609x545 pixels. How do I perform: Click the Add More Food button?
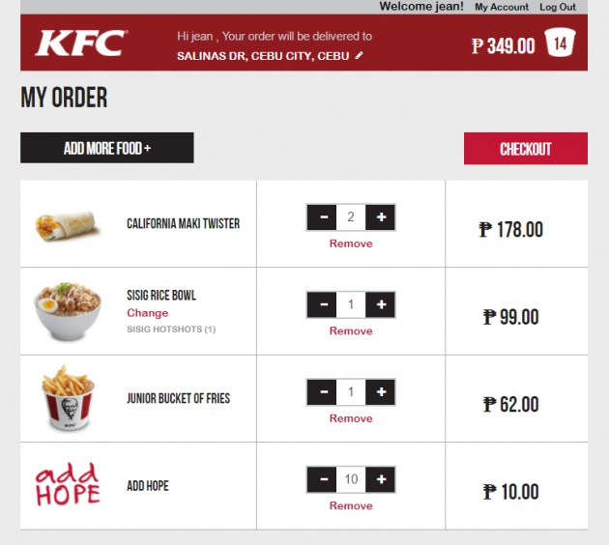click(x=107, y=148)
